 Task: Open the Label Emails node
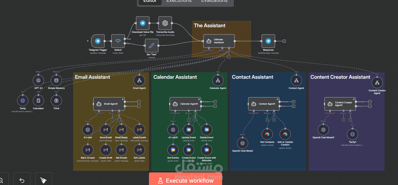click(139, 130)
